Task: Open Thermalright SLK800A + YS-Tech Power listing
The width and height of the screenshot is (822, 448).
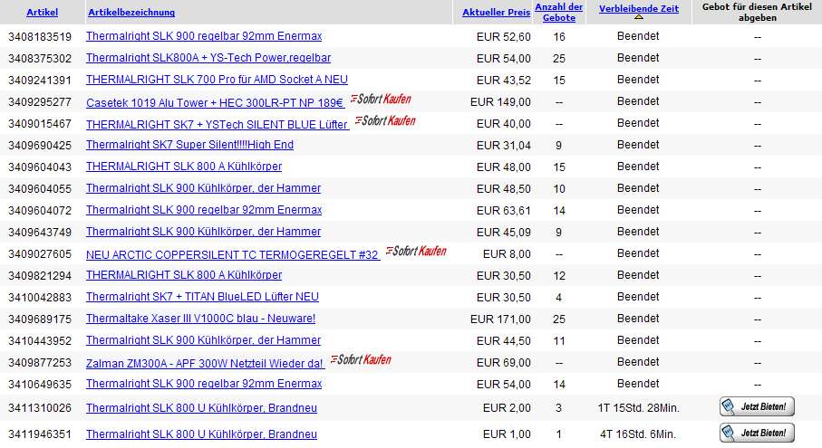Action: 208,58
